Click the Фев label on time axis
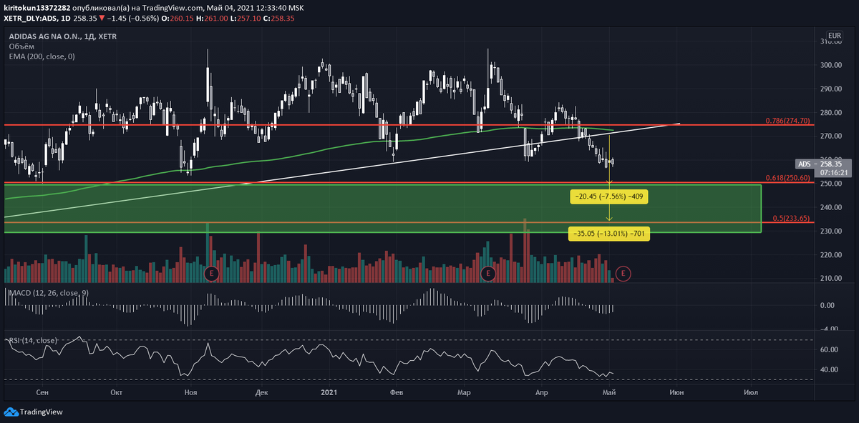 click(398, 392)
